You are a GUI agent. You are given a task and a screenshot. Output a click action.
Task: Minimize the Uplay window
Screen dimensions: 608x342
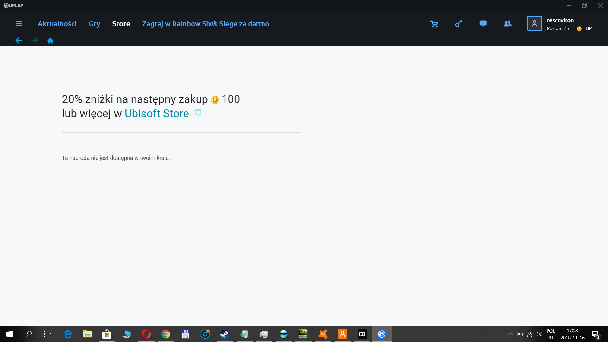pyautogui.click(x=569, y=6)
